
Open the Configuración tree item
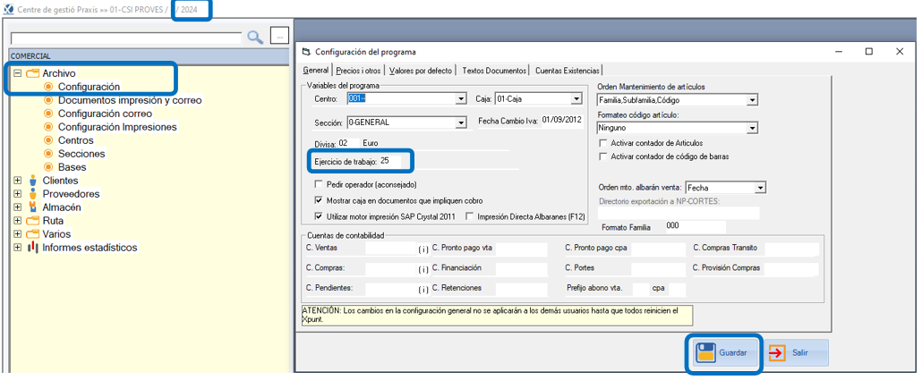(x=89, y=87)
